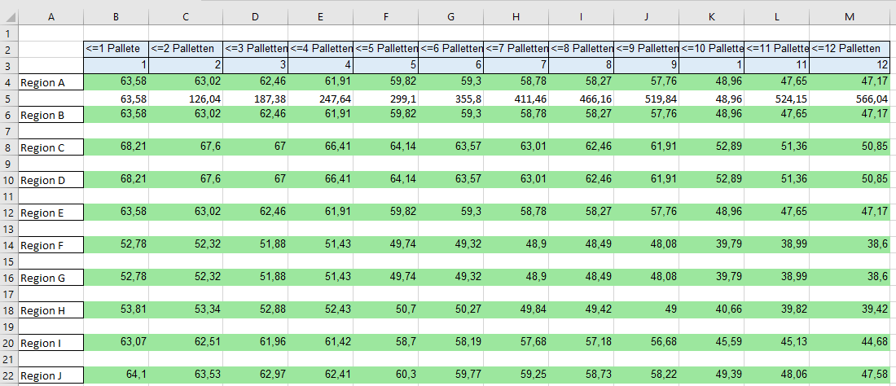Click the 62,97 cell in Region J row
This screenshot has width=896, height=386.
tap(256, 375)
